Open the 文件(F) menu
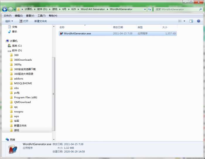Image resolution: width=205 pixels, height=159 pixels. (x=7, y=16)
